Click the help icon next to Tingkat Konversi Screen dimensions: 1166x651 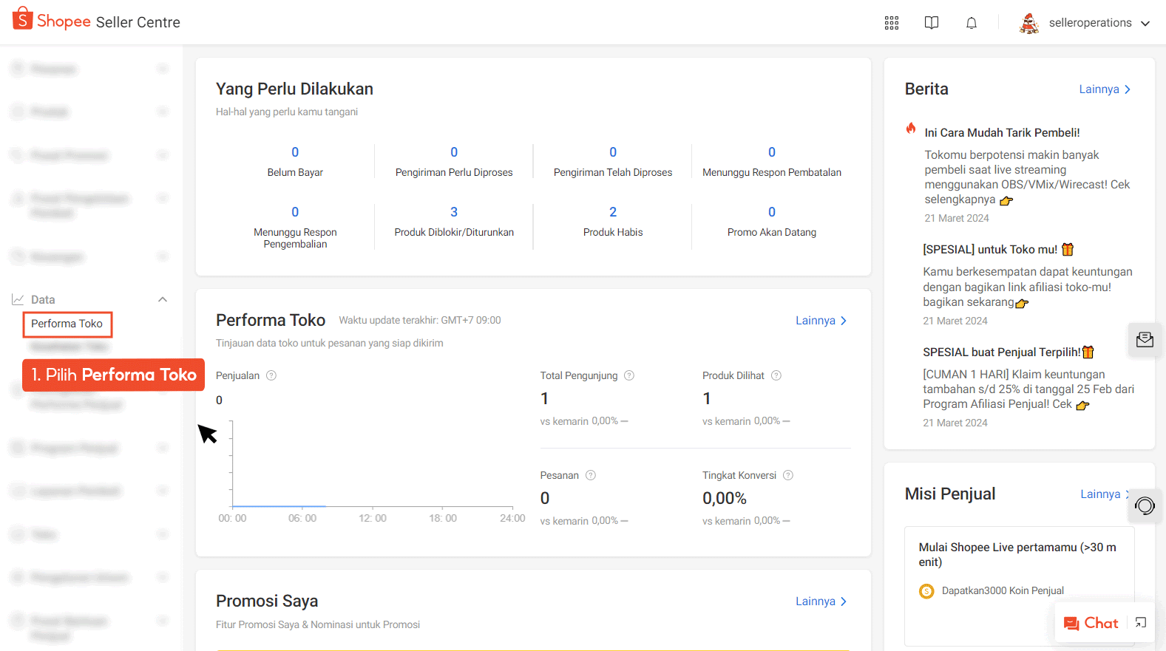point(788,475)
